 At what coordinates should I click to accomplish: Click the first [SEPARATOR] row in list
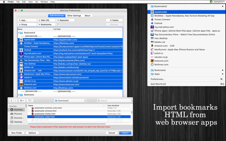tap(70, 36)
